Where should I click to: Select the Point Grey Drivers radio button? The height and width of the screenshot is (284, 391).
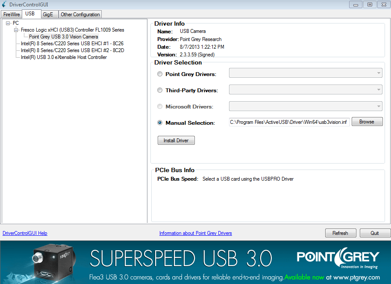coord(160,74)
